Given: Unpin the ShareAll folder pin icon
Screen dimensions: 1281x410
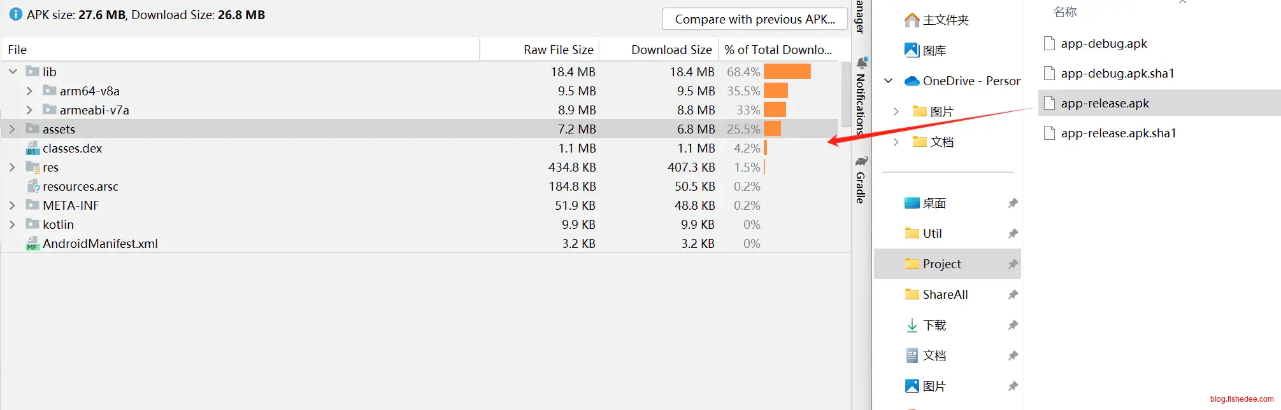Looking at the screenshot, I should click(1013, 295).
